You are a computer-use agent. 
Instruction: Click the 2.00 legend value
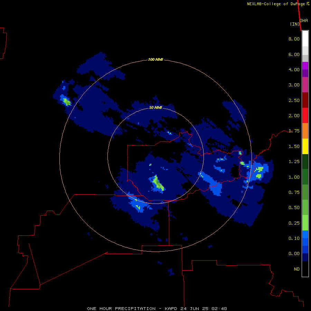click(x=294, y=116)
